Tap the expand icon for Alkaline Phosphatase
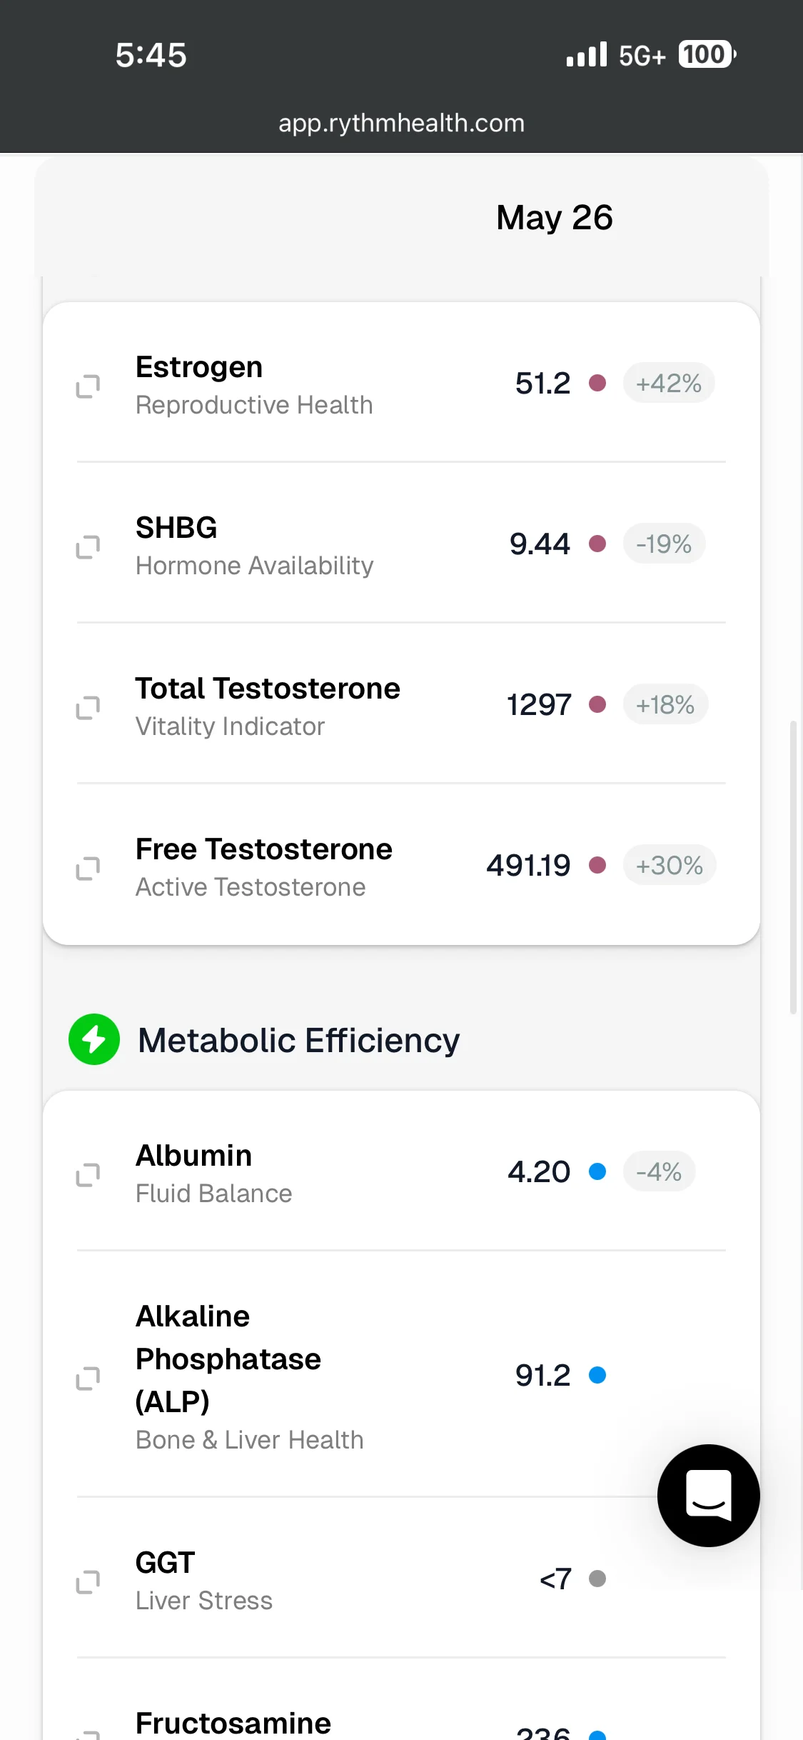 (88, 1378)
